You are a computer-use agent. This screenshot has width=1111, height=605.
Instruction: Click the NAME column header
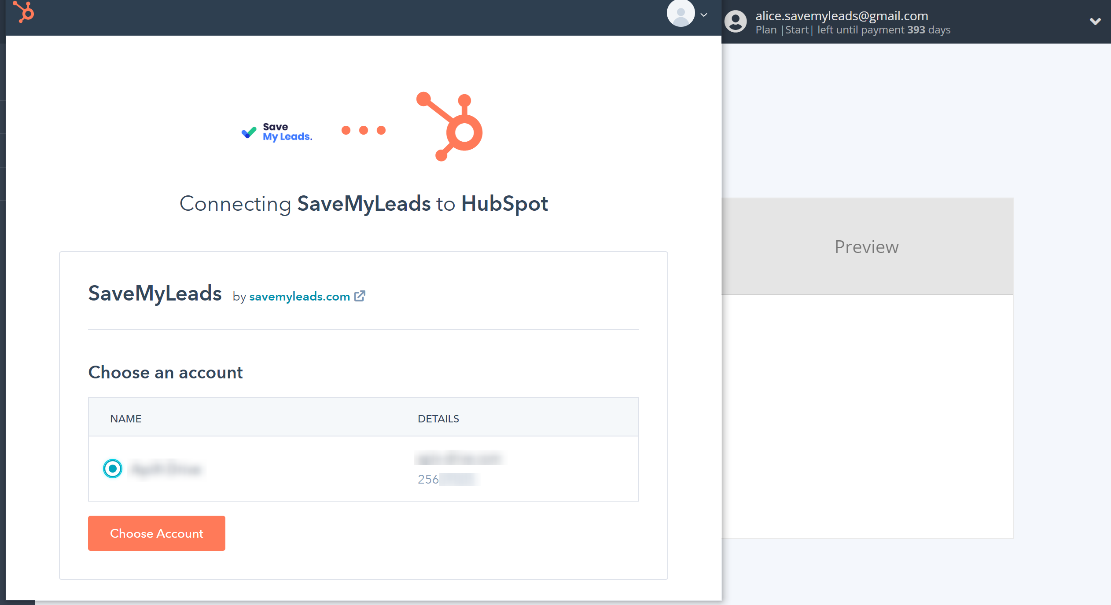click(x=126, y=419)
